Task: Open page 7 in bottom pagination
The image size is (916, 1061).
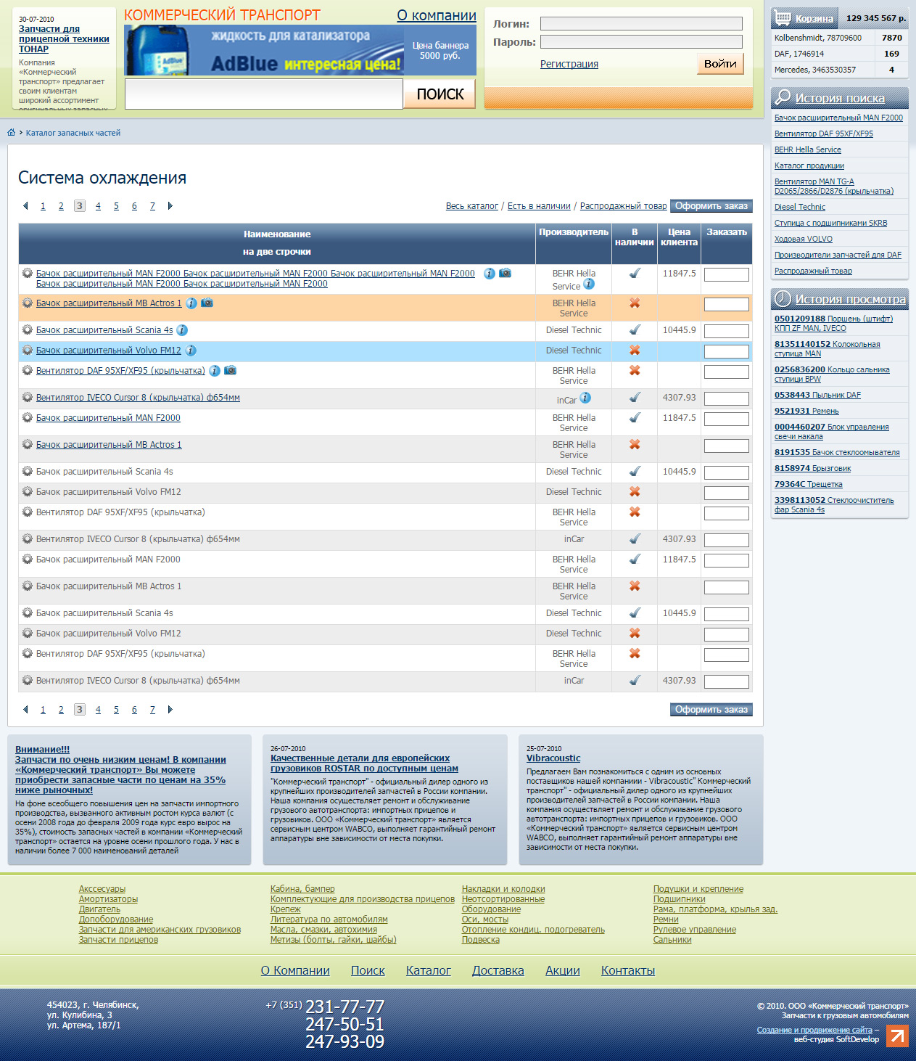Action: pyautogui.click(x=152, y=710)
